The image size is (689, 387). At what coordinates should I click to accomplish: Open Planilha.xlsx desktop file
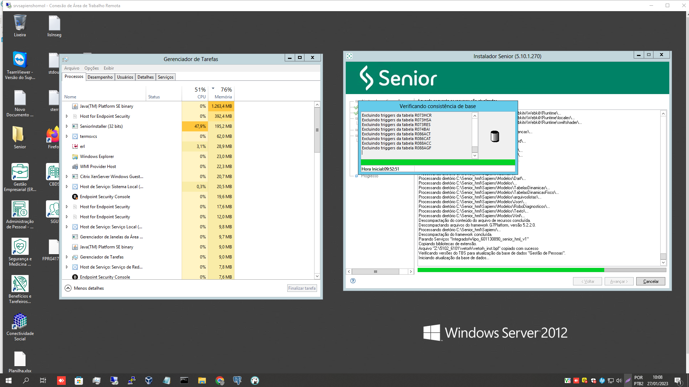(20, 362)
